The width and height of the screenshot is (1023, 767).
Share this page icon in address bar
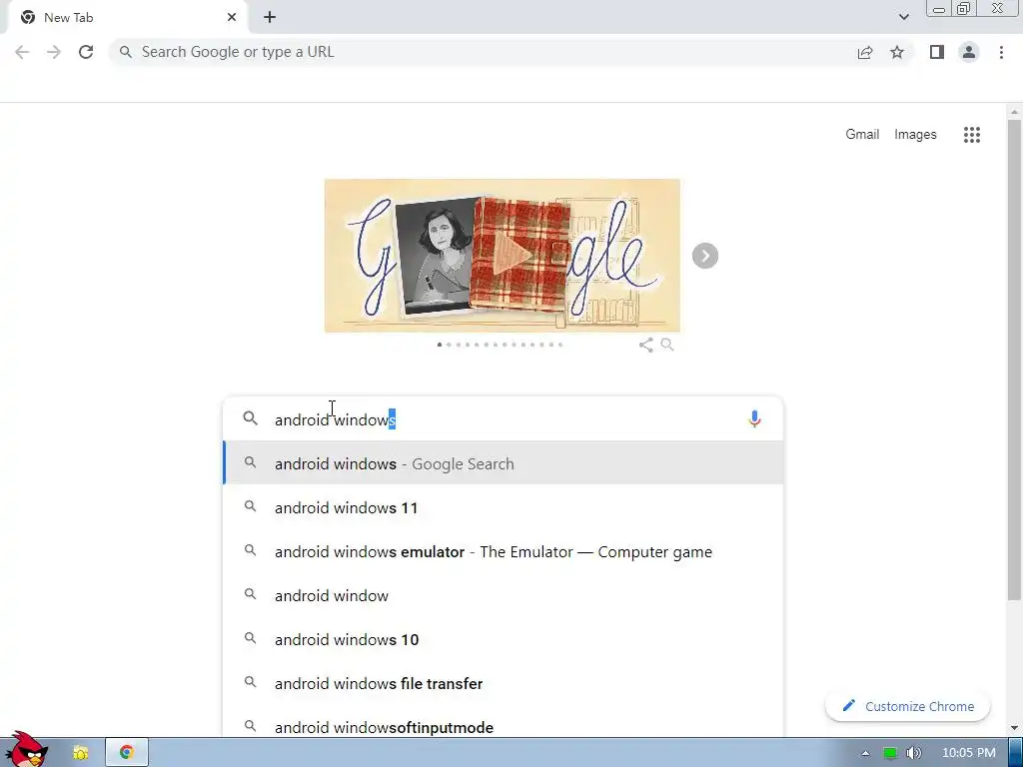point(865,52)
